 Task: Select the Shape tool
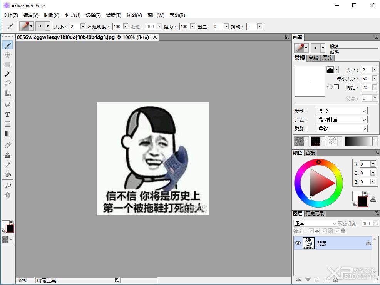[x=8, y=124]
